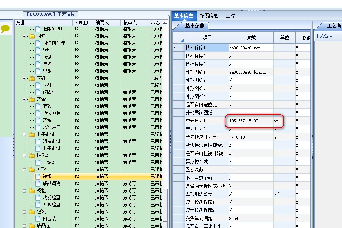Click the BOM工厂 column header
This screenshot has height=228, width=342.
83,23
